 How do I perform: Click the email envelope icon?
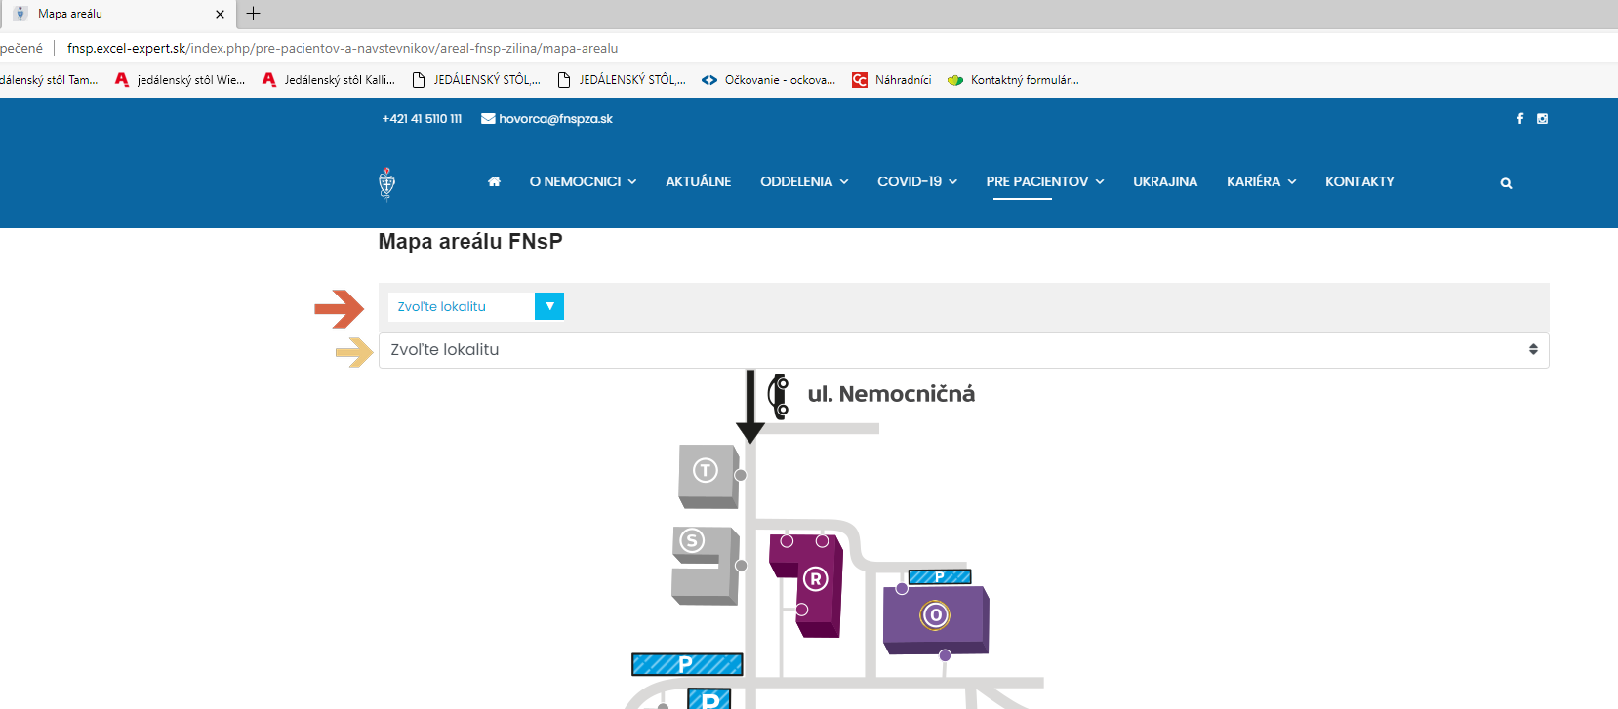(x=488, y=119)
